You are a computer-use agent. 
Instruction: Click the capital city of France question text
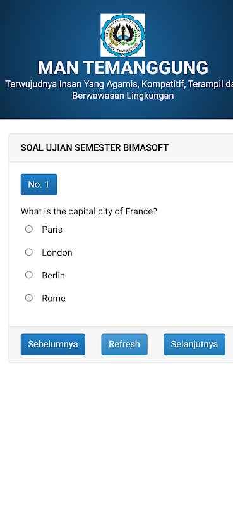click(88, 212)
